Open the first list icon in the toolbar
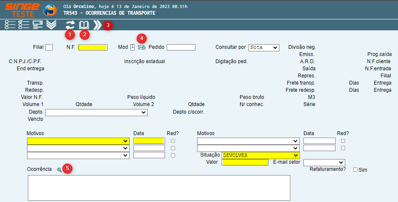 [10, 25]
